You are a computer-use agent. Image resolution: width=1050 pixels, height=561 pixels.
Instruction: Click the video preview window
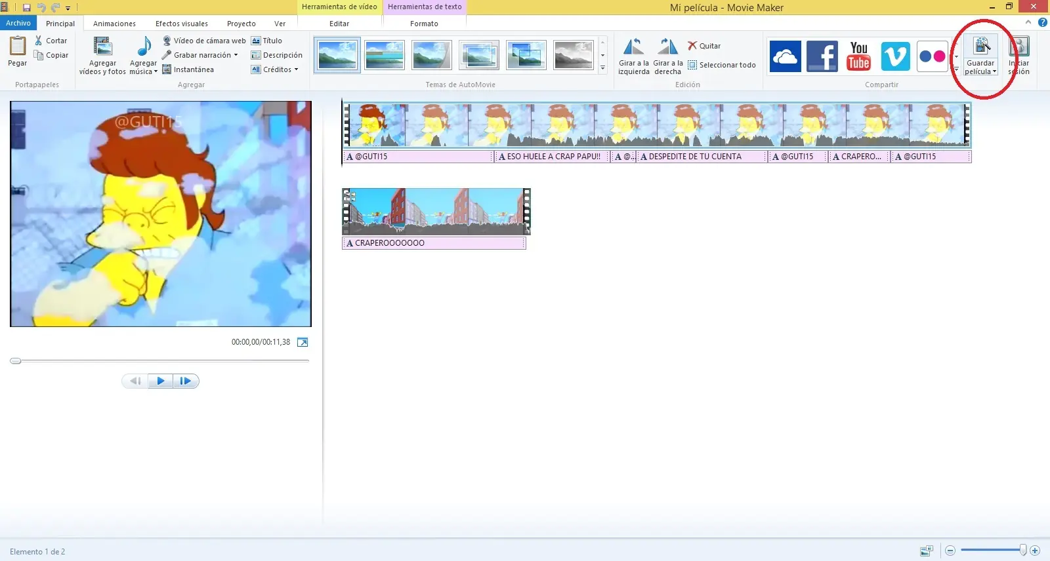[161, 214]
